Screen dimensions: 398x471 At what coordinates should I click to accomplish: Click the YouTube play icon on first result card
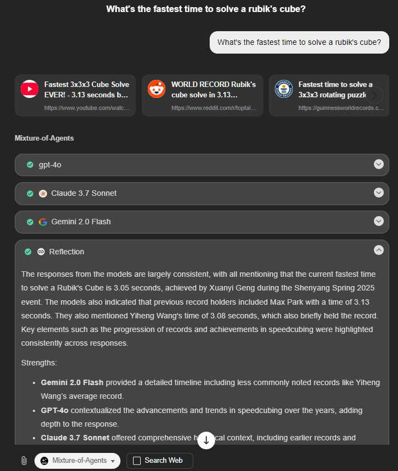[29, 89]
